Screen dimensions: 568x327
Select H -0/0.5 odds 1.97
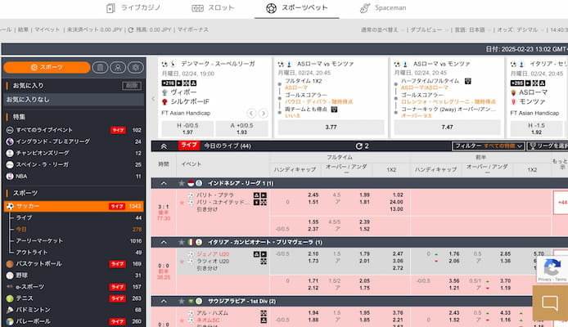(x=187, y=129)
